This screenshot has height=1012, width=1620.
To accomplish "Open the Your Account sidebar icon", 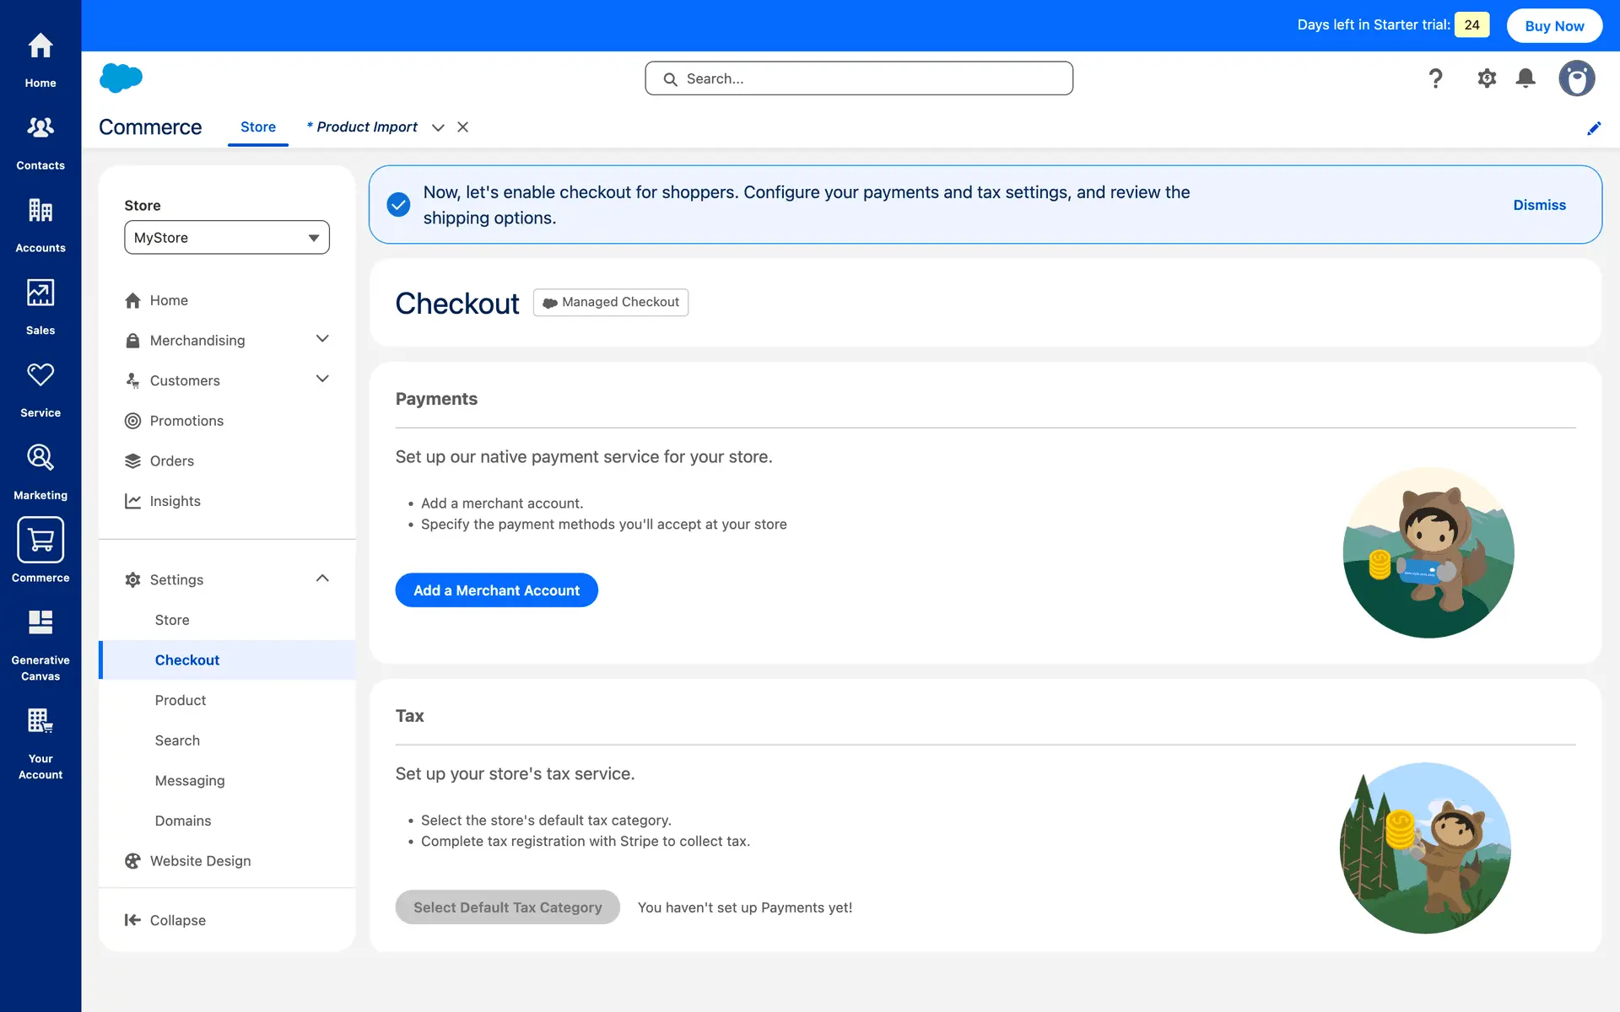I will pos(40,722).
